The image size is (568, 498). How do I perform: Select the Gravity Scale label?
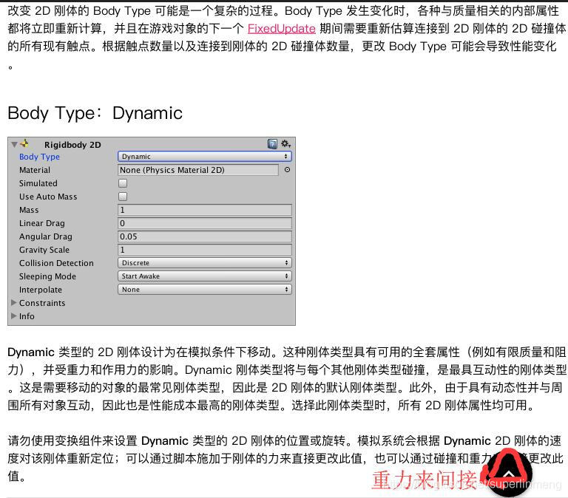[44, 250]
